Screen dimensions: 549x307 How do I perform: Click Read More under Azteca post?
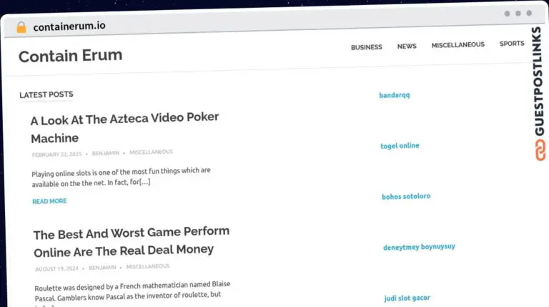[x=49, y=201]
